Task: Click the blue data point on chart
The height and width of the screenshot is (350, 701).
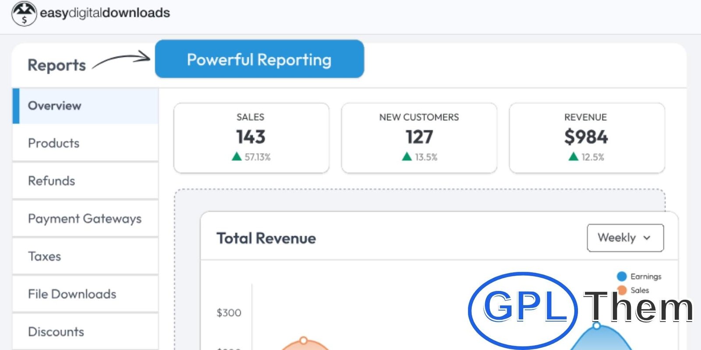Action: coord(596,326)
